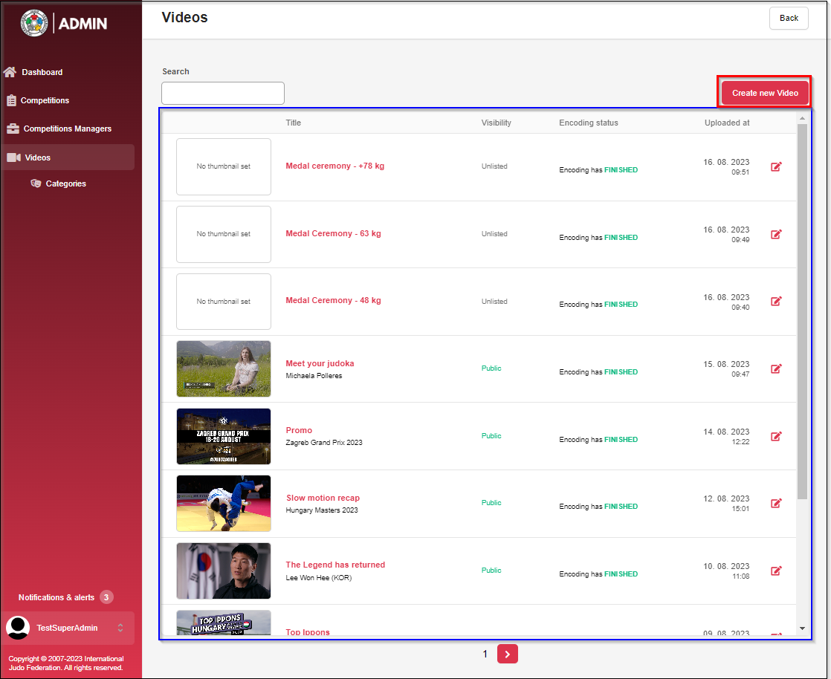The width and height of the screenshot is (831, 679).
Task: Go to next page with the arrow button
Action: click(507, 654)
